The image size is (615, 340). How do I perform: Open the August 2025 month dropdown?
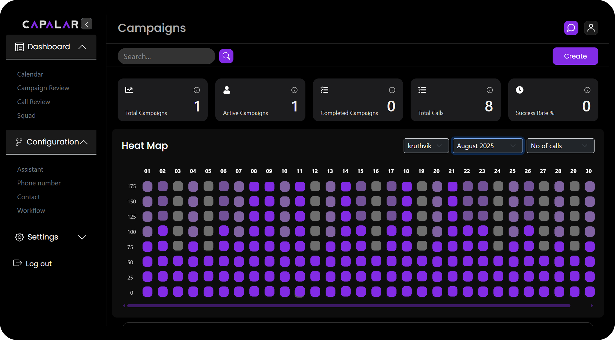point(487,146)
